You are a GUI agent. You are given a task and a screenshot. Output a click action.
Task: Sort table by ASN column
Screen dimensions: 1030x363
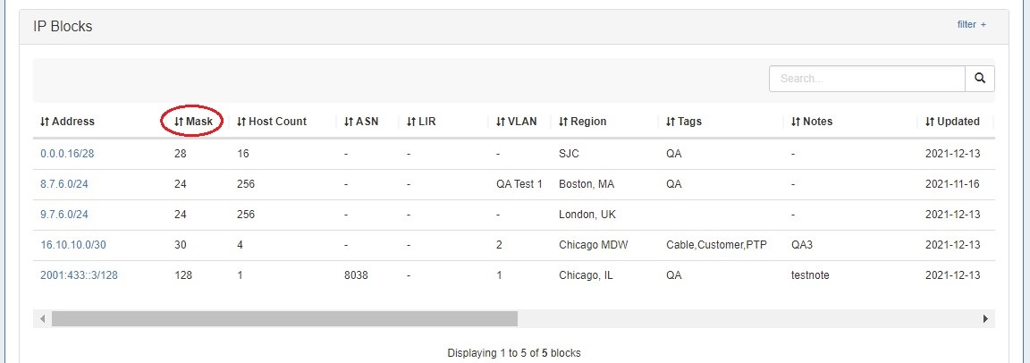(361, 122)
